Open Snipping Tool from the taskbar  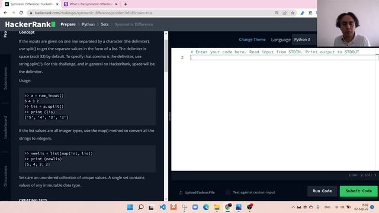pyautogui.click(x=184, y=207)
